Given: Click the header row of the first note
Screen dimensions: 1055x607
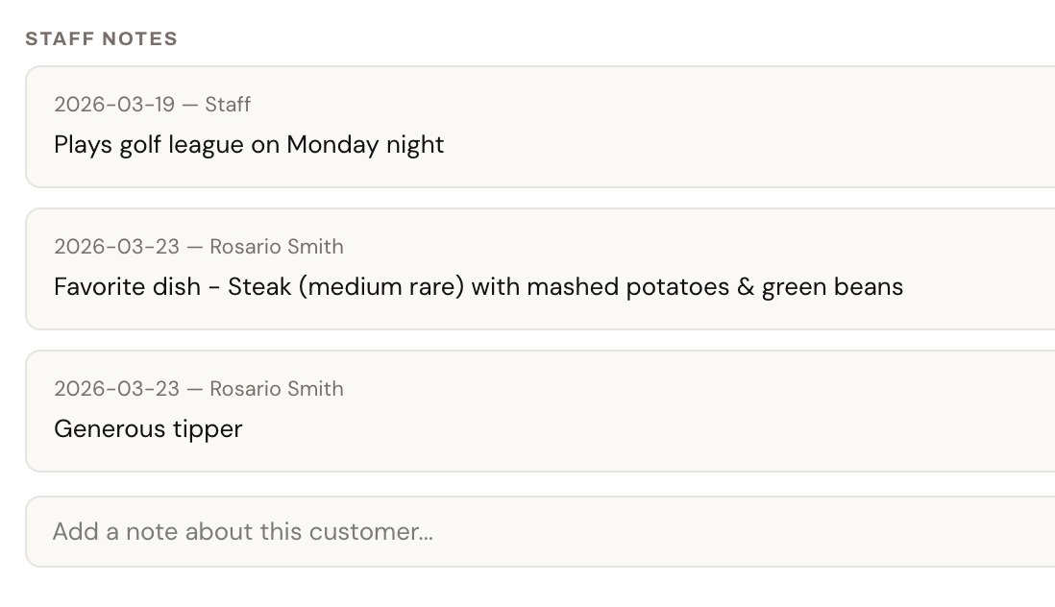Looking at the screenshot, I should point(152,104).
